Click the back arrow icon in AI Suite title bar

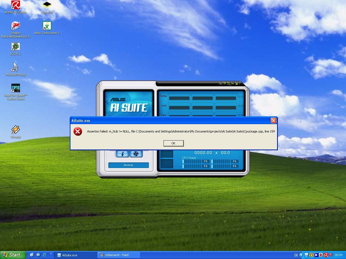[221, 84]
